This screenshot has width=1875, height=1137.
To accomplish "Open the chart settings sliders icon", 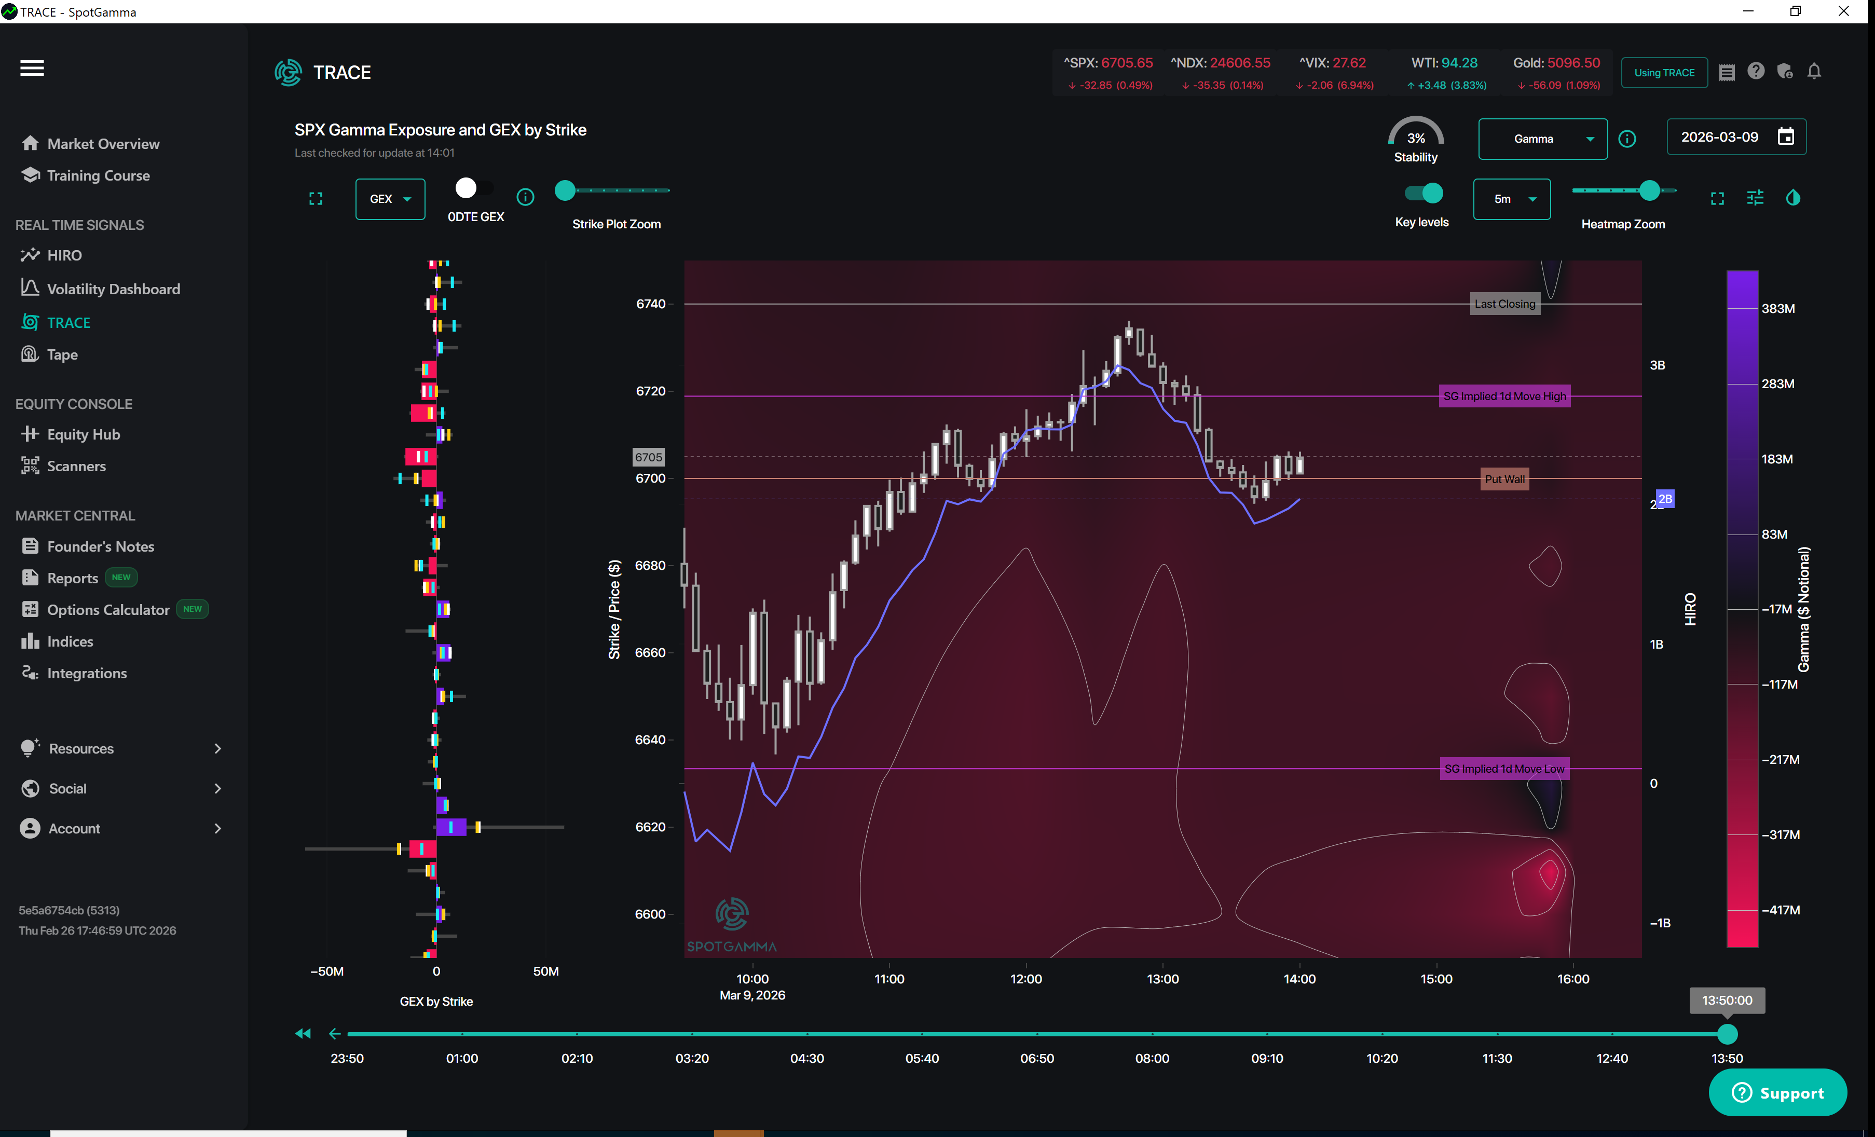I will (x=1756, y=199).
